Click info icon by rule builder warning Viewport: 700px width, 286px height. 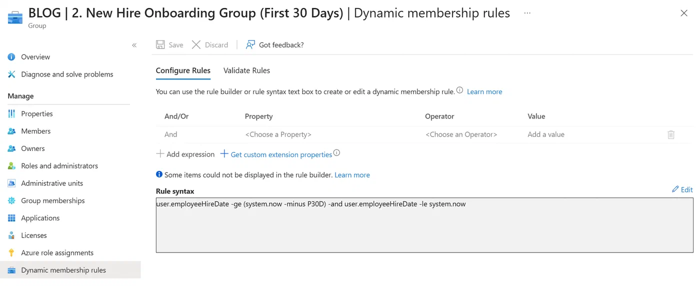159,174
